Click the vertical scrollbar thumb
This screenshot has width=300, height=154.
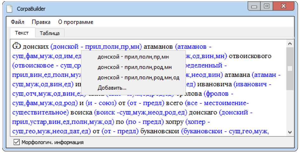290,68
